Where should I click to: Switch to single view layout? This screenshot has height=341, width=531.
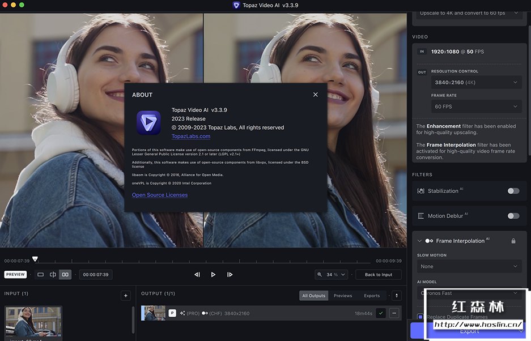pyautogui.click(x=40, y=275)
